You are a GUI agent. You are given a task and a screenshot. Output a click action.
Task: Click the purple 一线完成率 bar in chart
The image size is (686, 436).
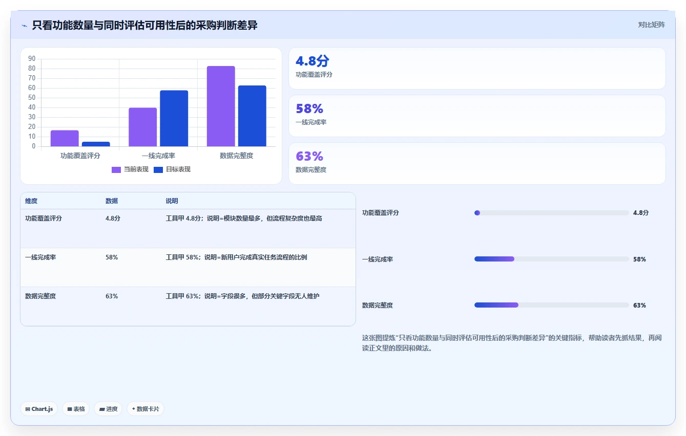(x=142, y=127)
